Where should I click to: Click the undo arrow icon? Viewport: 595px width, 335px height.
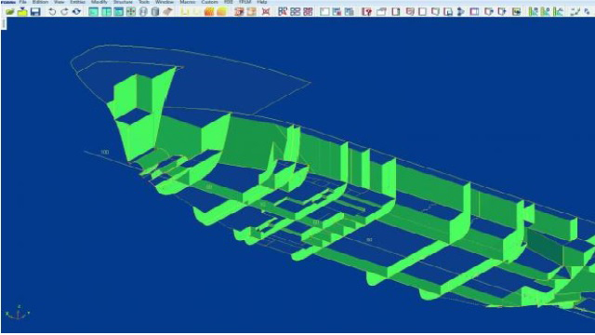(52, 12)
